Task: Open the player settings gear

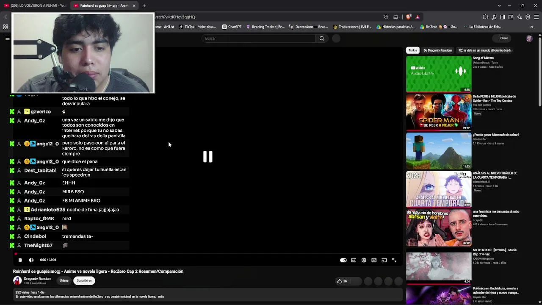Action: pos(364,260)
